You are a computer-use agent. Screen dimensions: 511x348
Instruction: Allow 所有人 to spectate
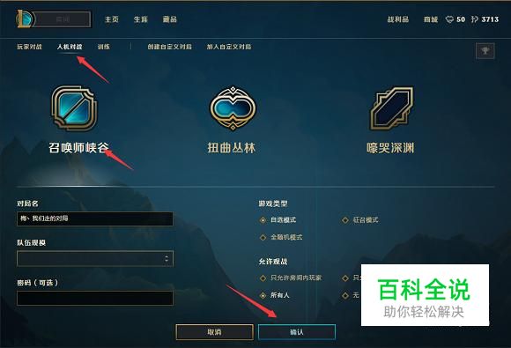274,295
